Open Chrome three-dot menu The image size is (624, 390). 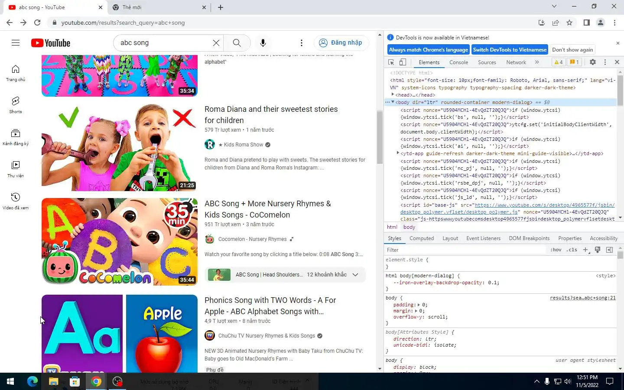pyautogui.click(x=614, y=23)
